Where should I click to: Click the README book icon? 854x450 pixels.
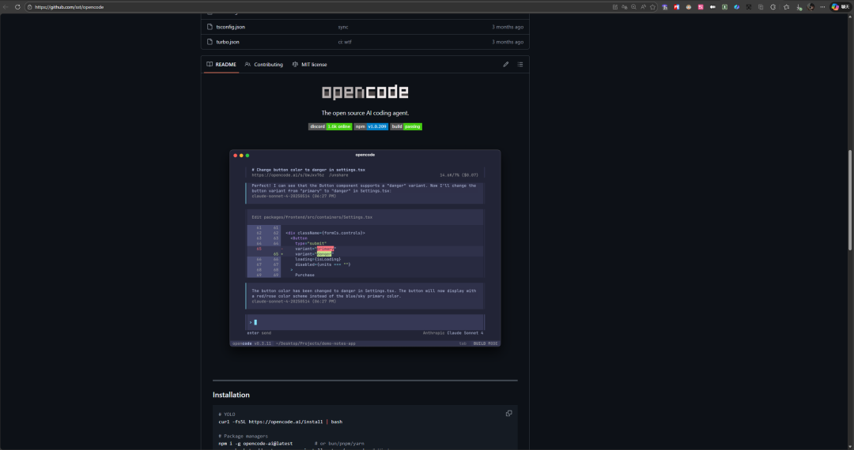(x=210, y=64)
